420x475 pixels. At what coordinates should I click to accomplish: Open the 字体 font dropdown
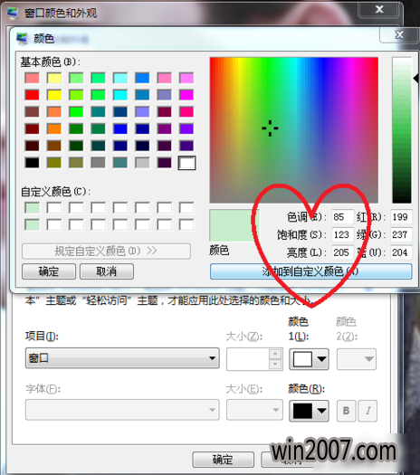click(x=122, y=410)
